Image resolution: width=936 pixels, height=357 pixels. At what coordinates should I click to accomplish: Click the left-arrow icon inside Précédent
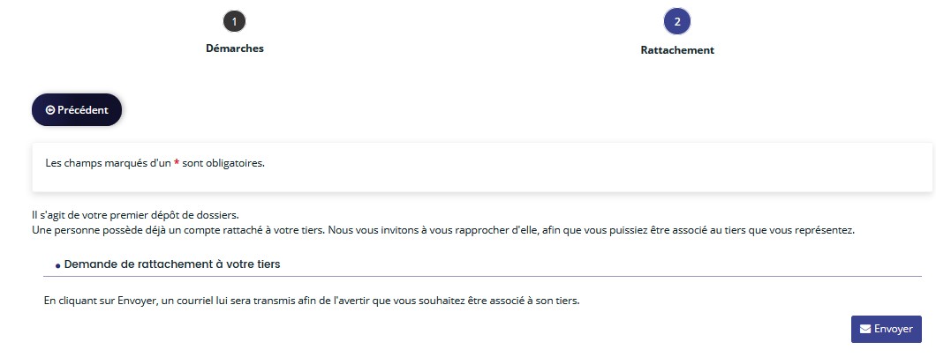(x=50, y=110)
